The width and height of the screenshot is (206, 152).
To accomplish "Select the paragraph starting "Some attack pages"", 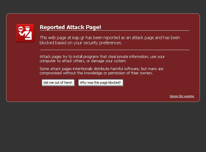I will coord(101,71).
